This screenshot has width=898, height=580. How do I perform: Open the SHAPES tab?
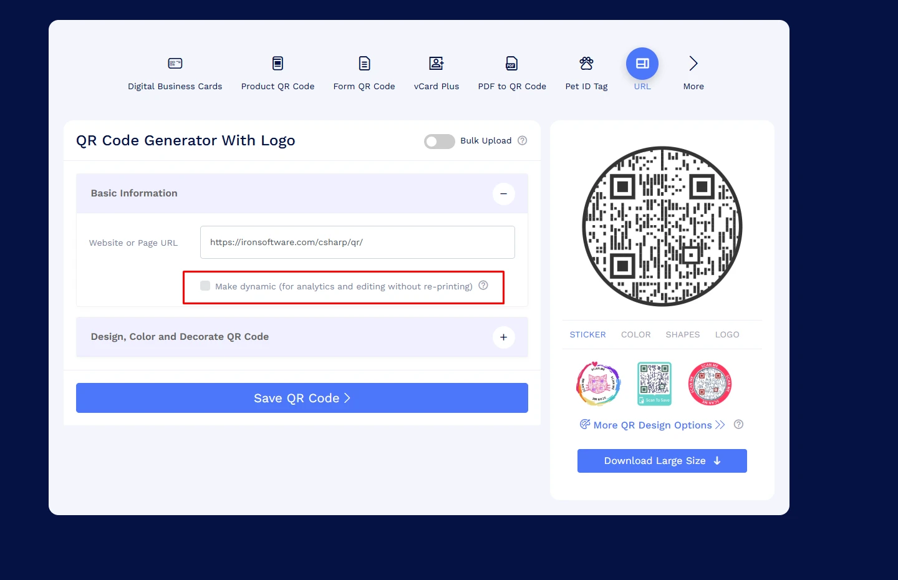point(682,335)
